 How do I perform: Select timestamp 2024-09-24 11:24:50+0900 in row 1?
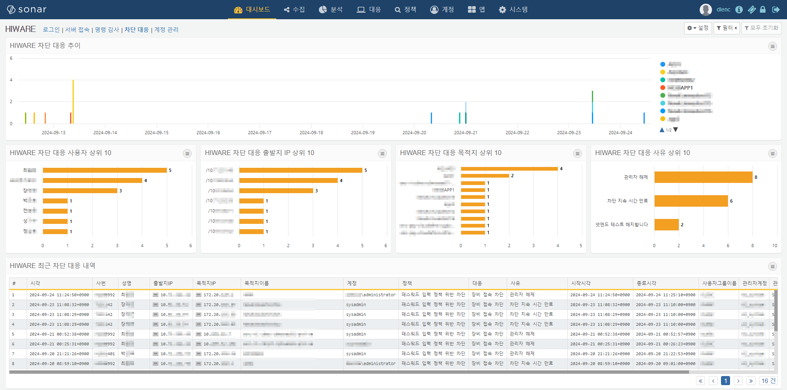tap(59, 295)
